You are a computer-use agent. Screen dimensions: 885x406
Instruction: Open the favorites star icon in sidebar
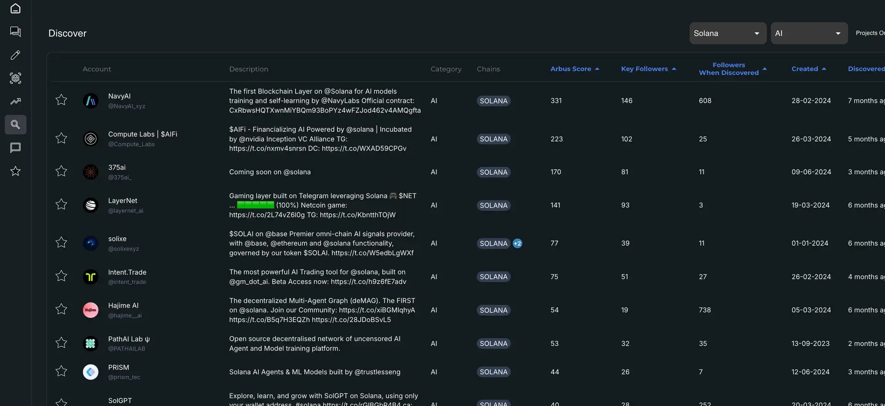pyautogui.click(x=15, y=171)
